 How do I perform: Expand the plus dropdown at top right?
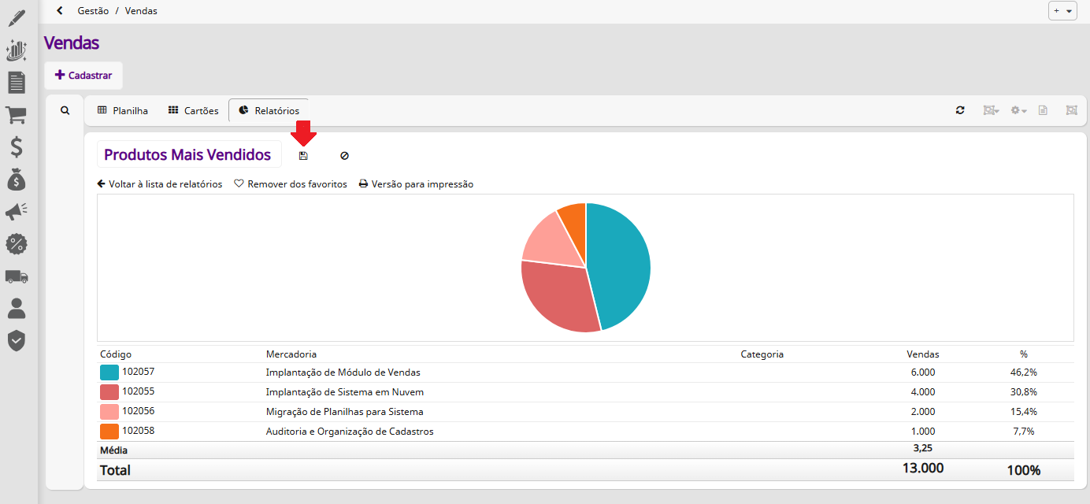[x=1062, y=11]
